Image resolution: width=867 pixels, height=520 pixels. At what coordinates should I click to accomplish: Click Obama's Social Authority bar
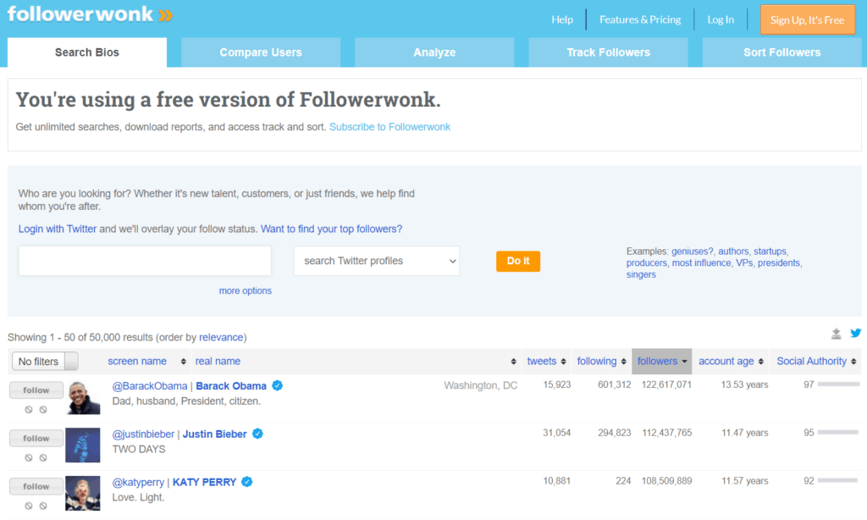point(838,385)
